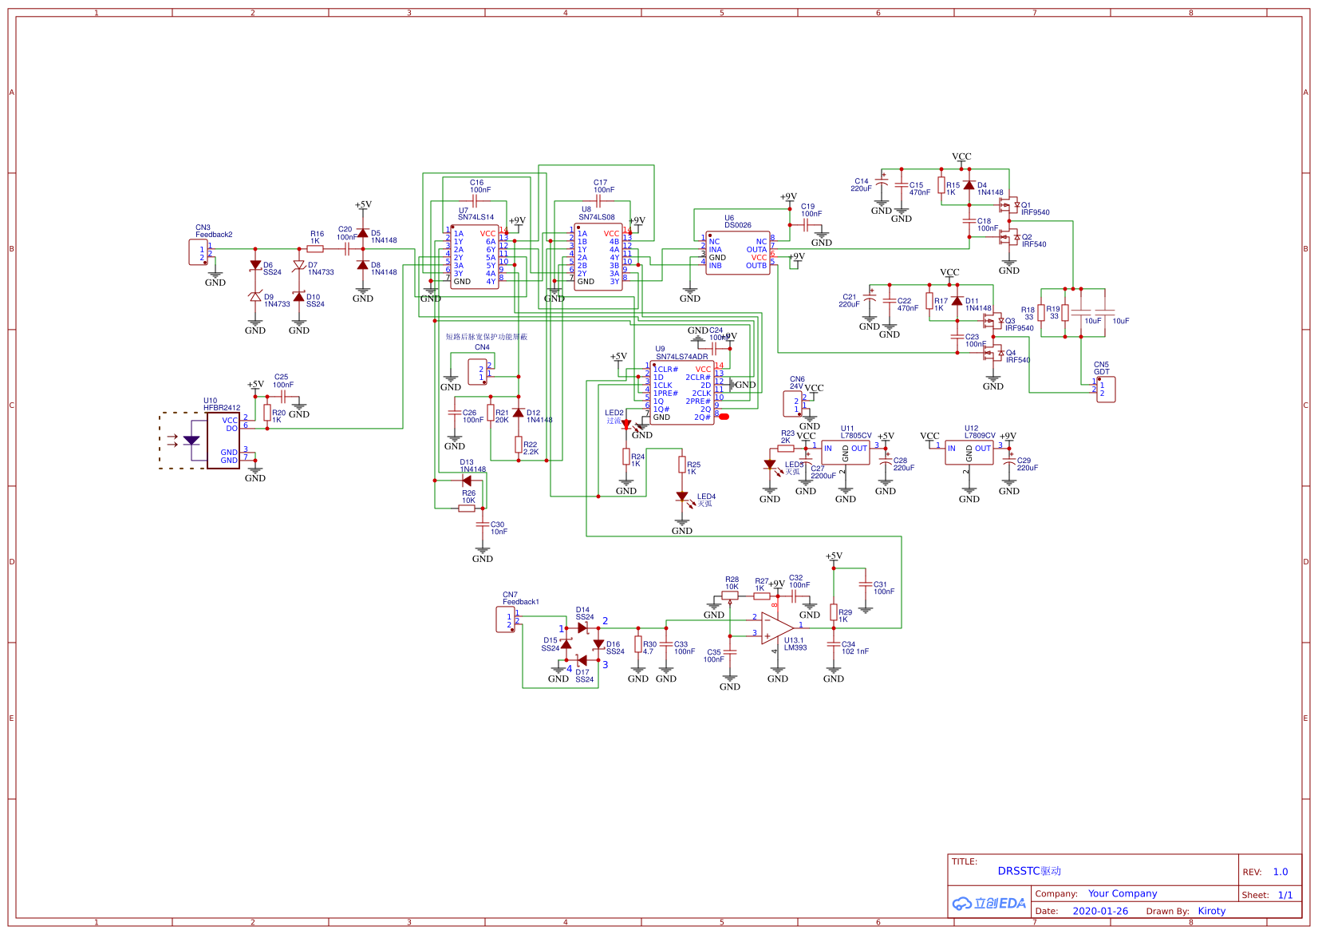The height and width of the screenshot is (934, 1318).
Task: Select the U11 L7805CV regulator block
Action: (846, 453)
